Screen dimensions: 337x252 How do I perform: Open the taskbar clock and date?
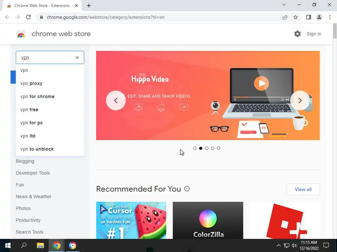(x=309, y=245)
